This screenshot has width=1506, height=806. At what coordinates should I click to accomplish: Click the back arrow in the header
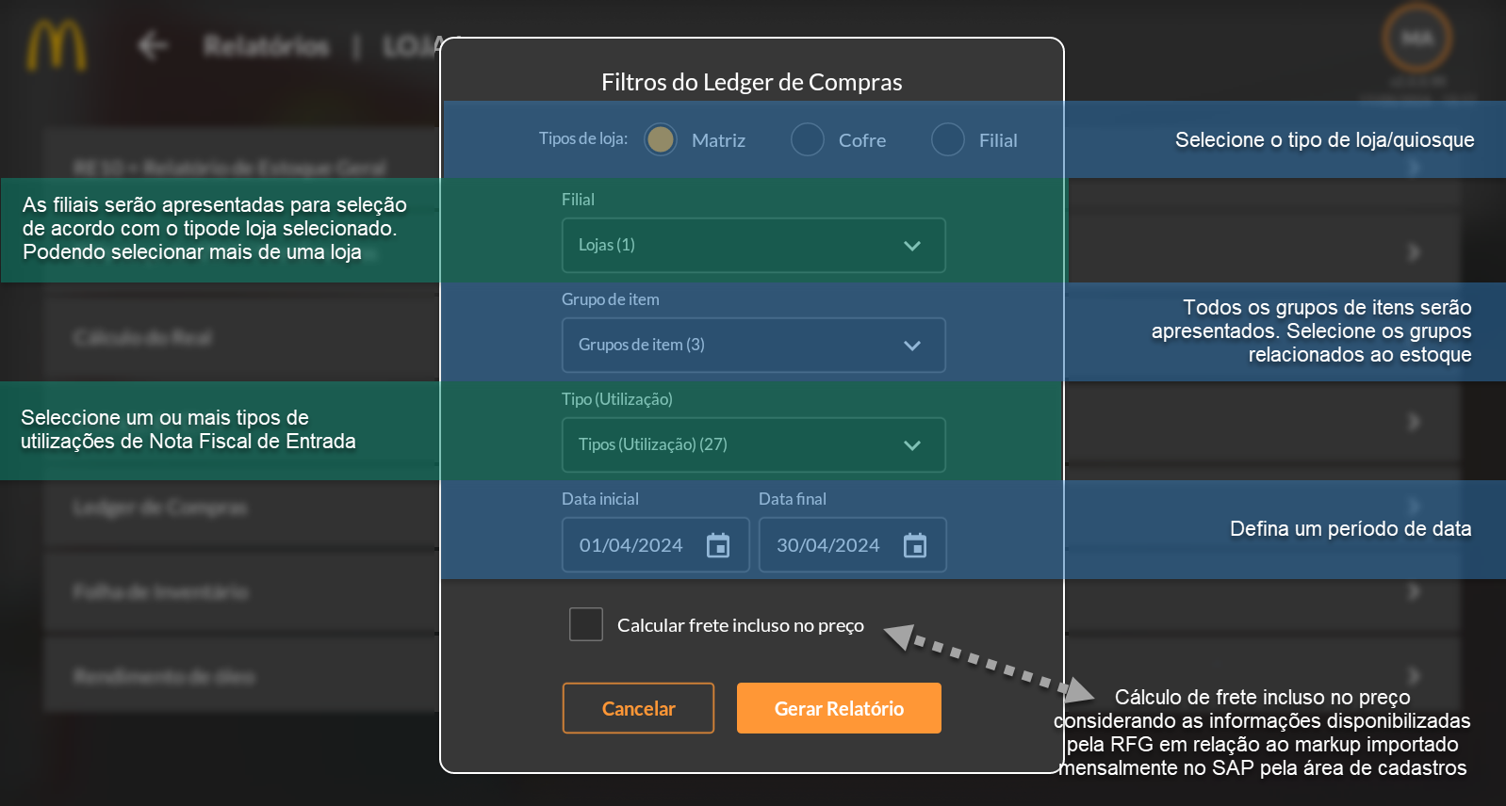point(153,45)
